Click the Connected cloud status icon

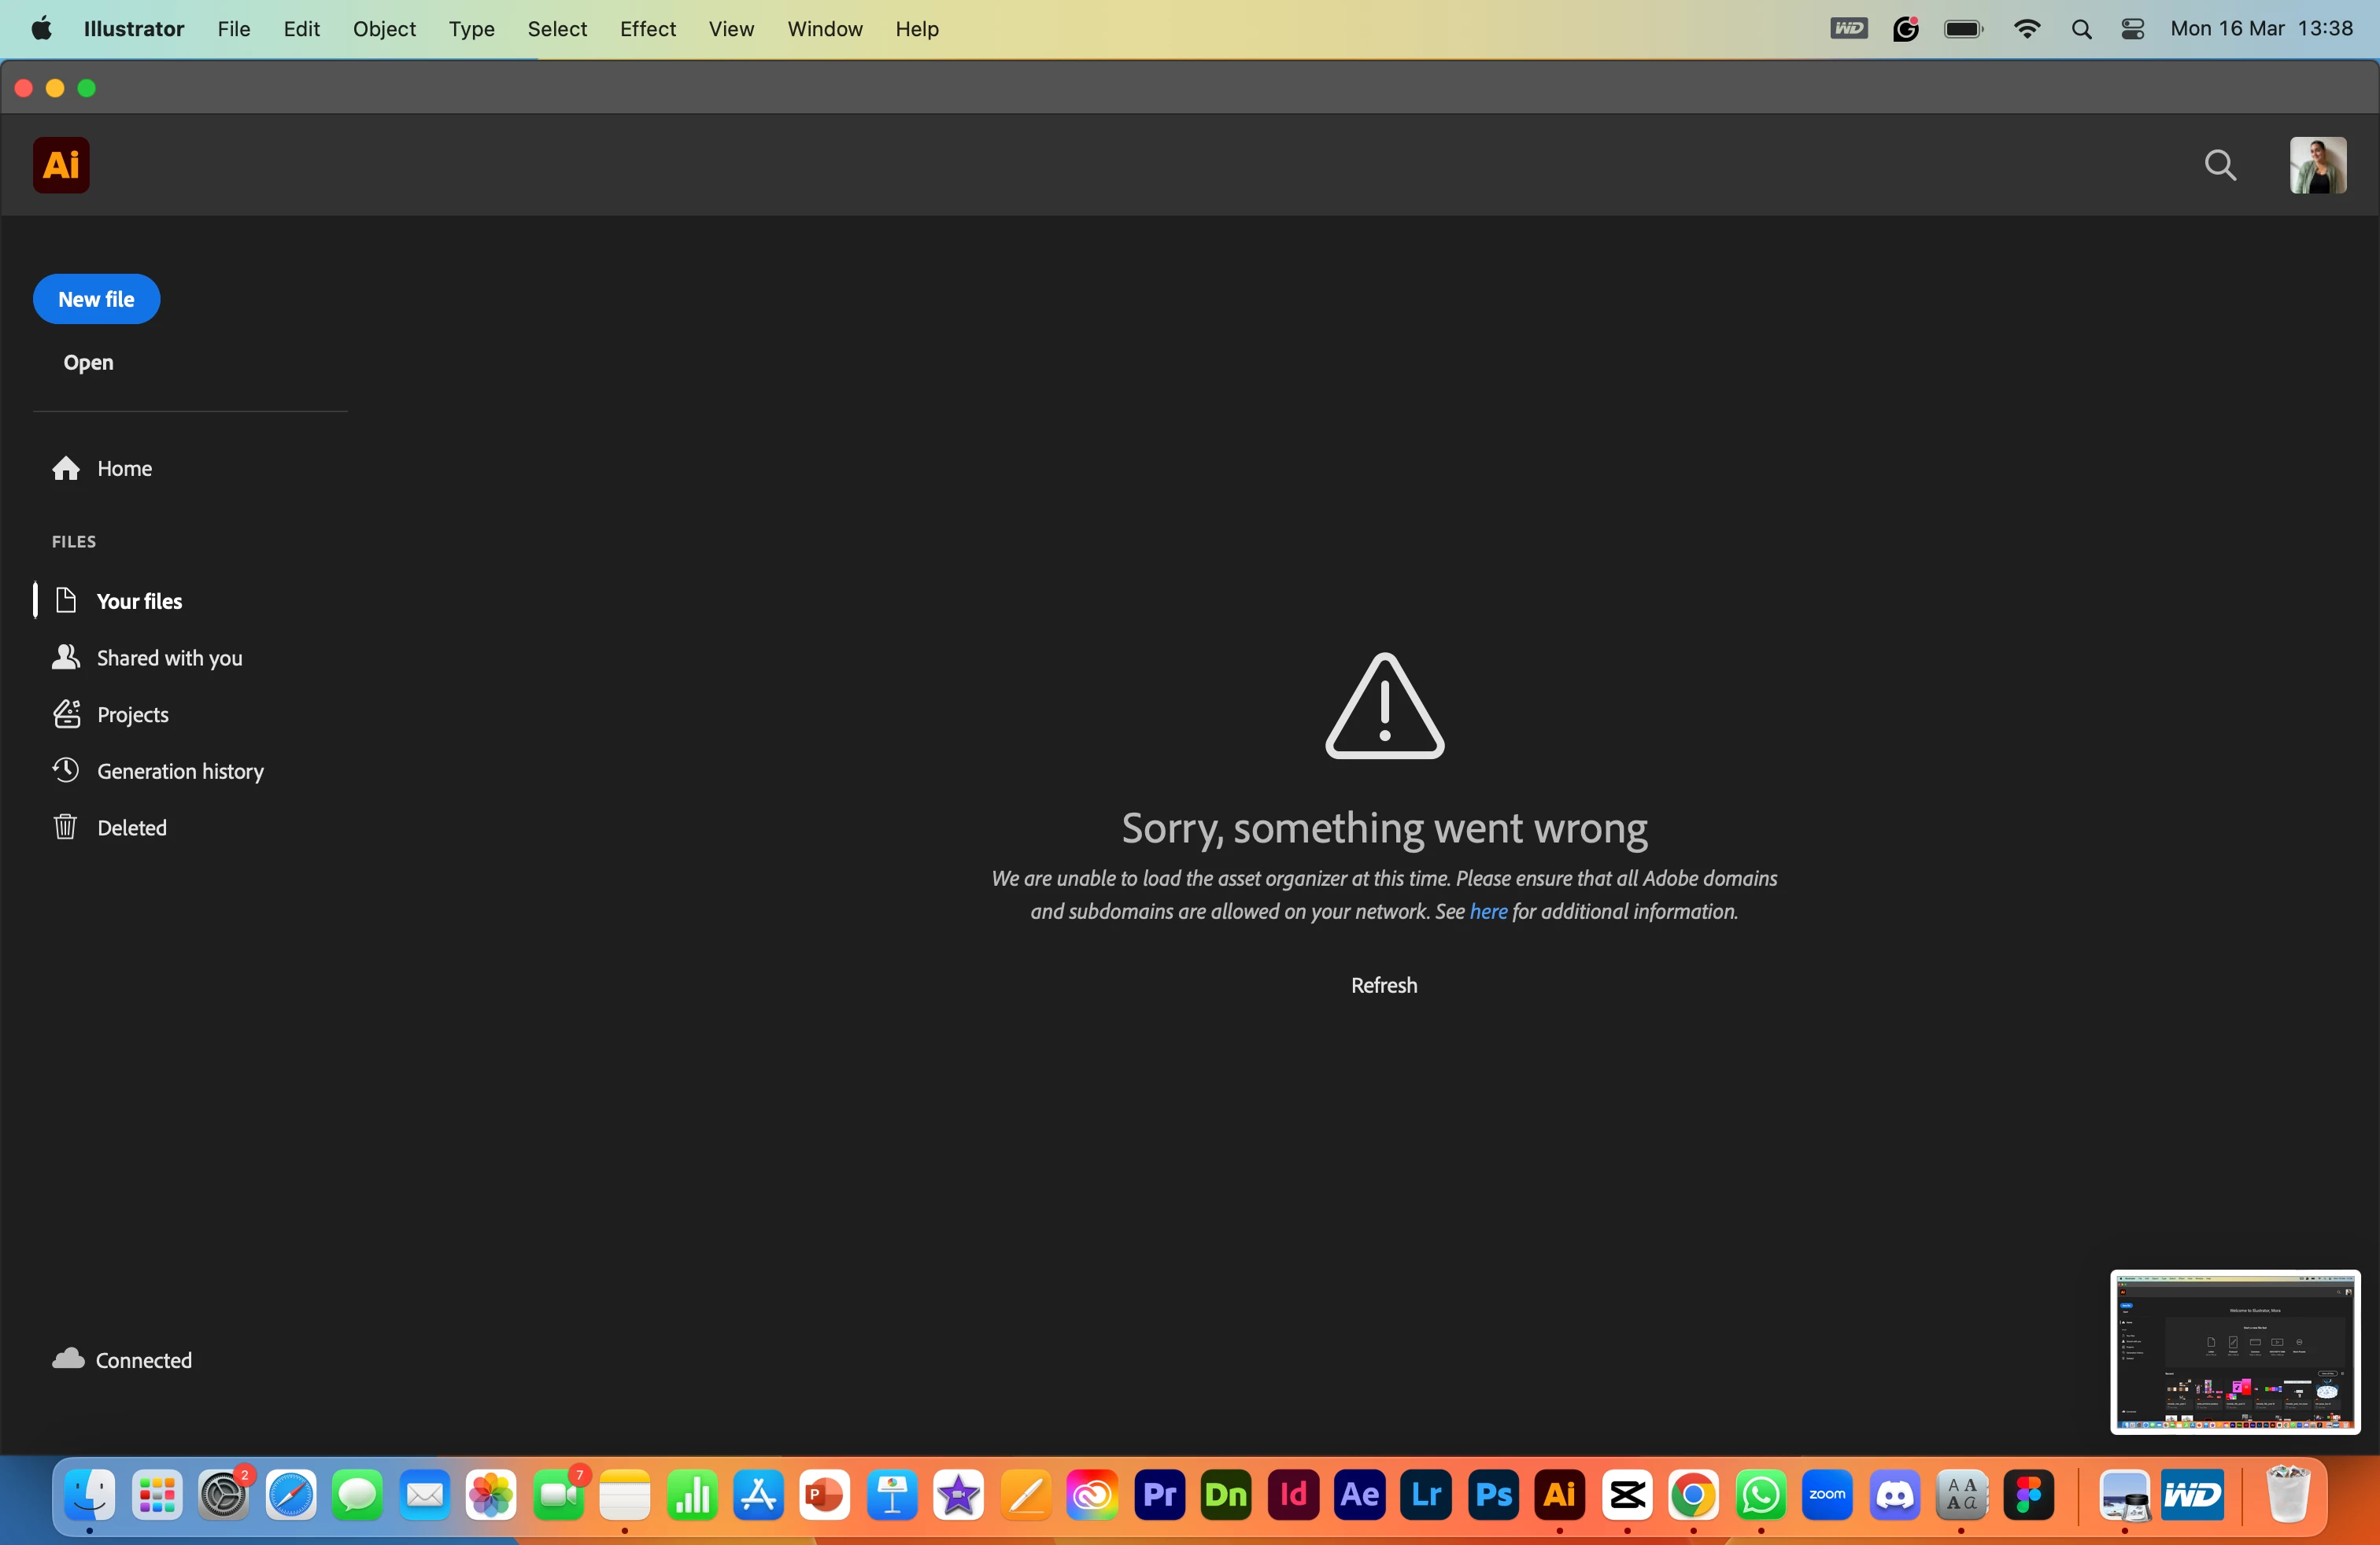click(x=68, y=1358)
